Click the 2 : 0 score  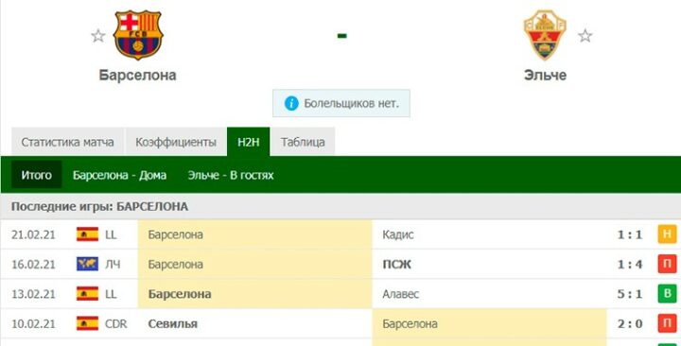pyautogui.click(x=630, y=323)
